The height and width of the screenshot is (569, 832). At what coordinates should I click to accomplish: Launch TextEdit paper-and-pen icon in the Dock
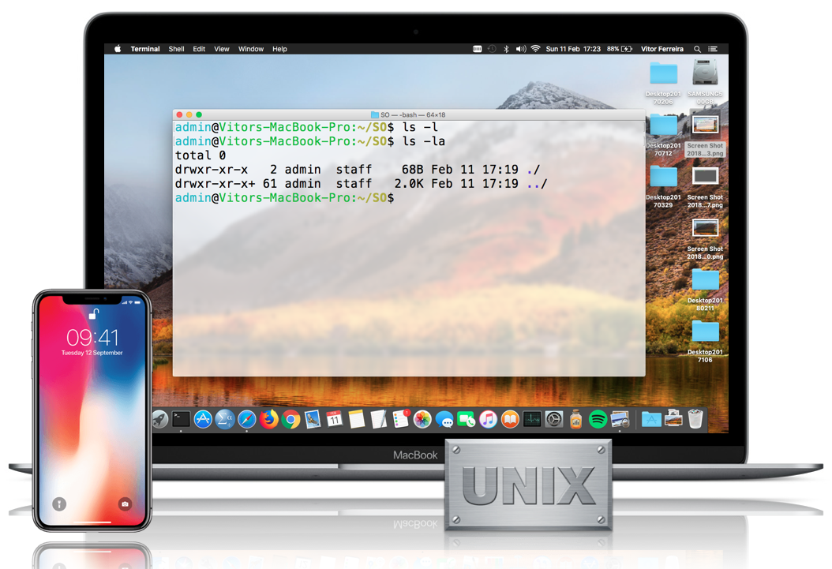point(378,420)
